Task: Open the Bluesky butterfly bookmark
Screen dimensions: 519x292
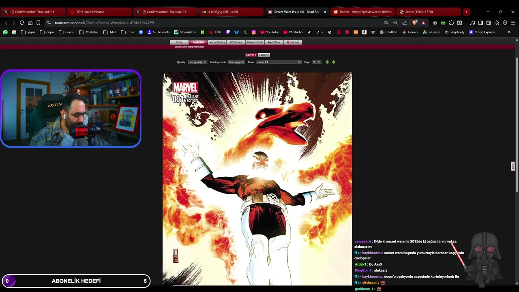Action: coord(236,32)
